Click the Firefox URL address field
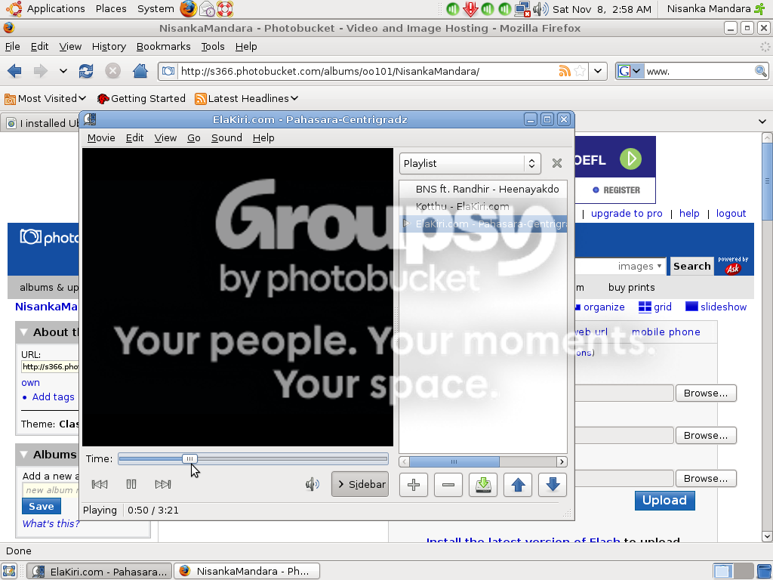 [368, 71]
